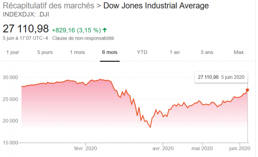Click the févr. 2020 axis marker
This screenshot has width=258, height=157.
point(85,148)
